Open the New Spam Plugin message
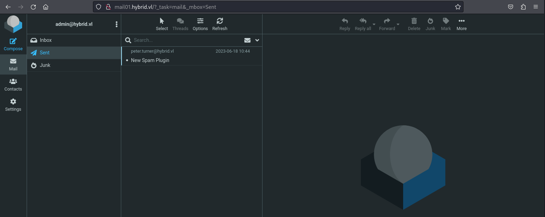This screenshot has width=545, height=217. 150,60
